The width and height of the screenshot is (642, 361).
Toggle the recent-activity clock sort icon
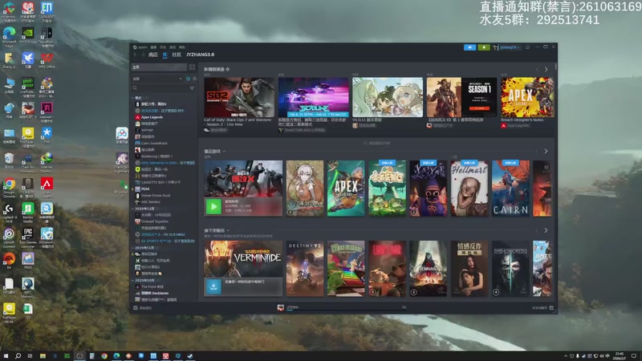click(x=189, y=79)
